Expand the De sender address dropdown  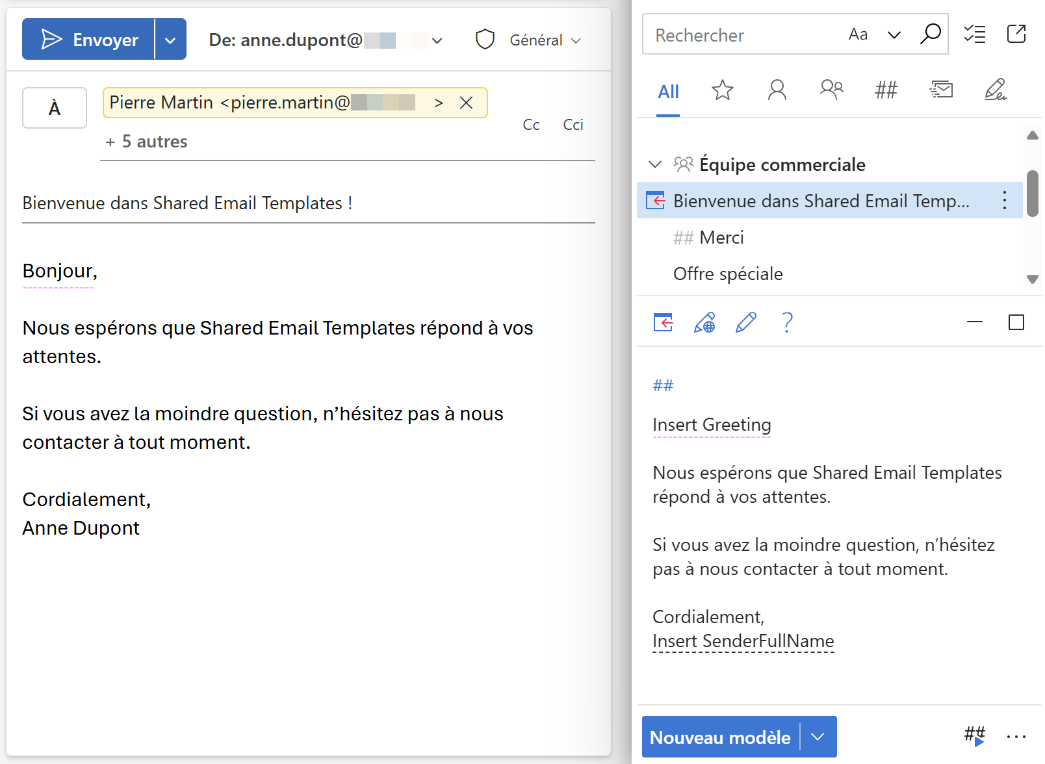tap(437, 41)
